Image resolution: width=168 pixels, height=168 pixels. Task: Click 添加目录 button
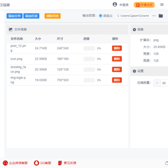pos(31,16)
